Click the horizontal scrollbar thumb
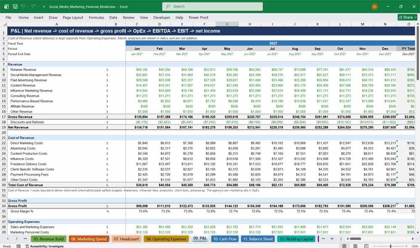 click(355, 239)
